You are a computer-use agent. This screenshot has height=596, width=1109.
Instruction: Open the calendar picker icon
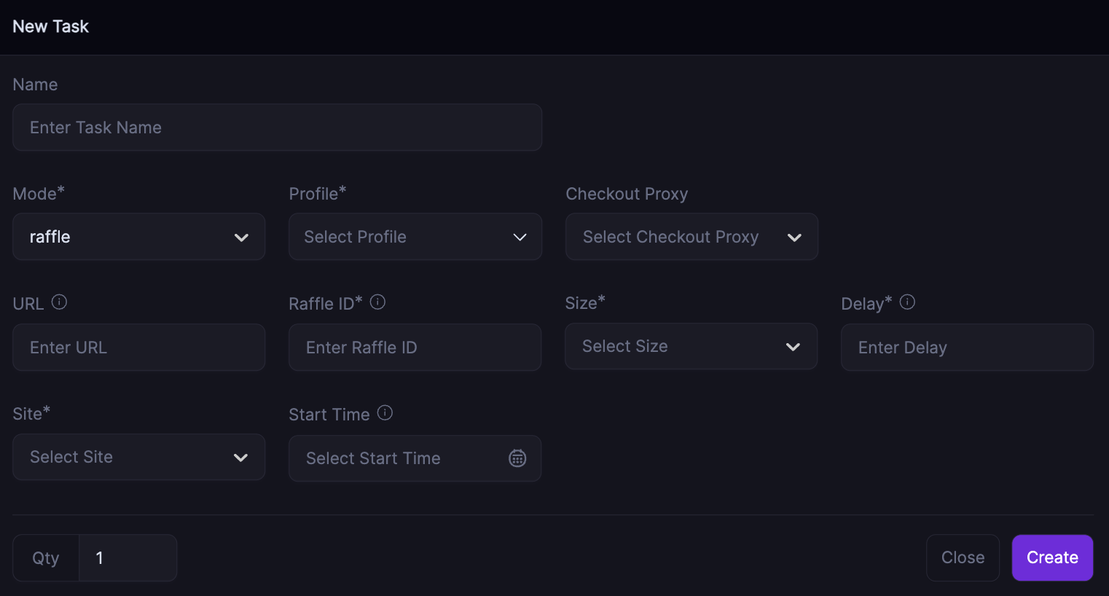coord(517,458)
